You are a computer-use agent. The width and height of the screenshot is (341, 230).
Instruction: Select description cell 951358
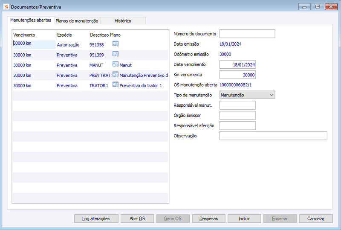(97, 45)
